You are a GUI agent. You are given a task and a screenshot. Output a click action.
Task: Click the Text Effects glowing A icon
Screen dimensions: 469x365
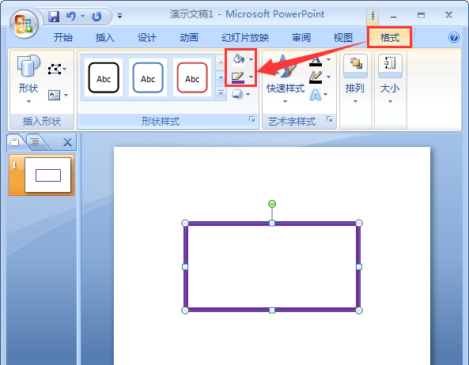pyautogui.click(x=316, y=95)
